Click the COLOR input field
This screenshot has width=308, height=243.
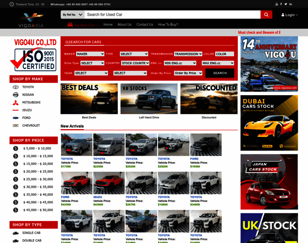point(225,54)
